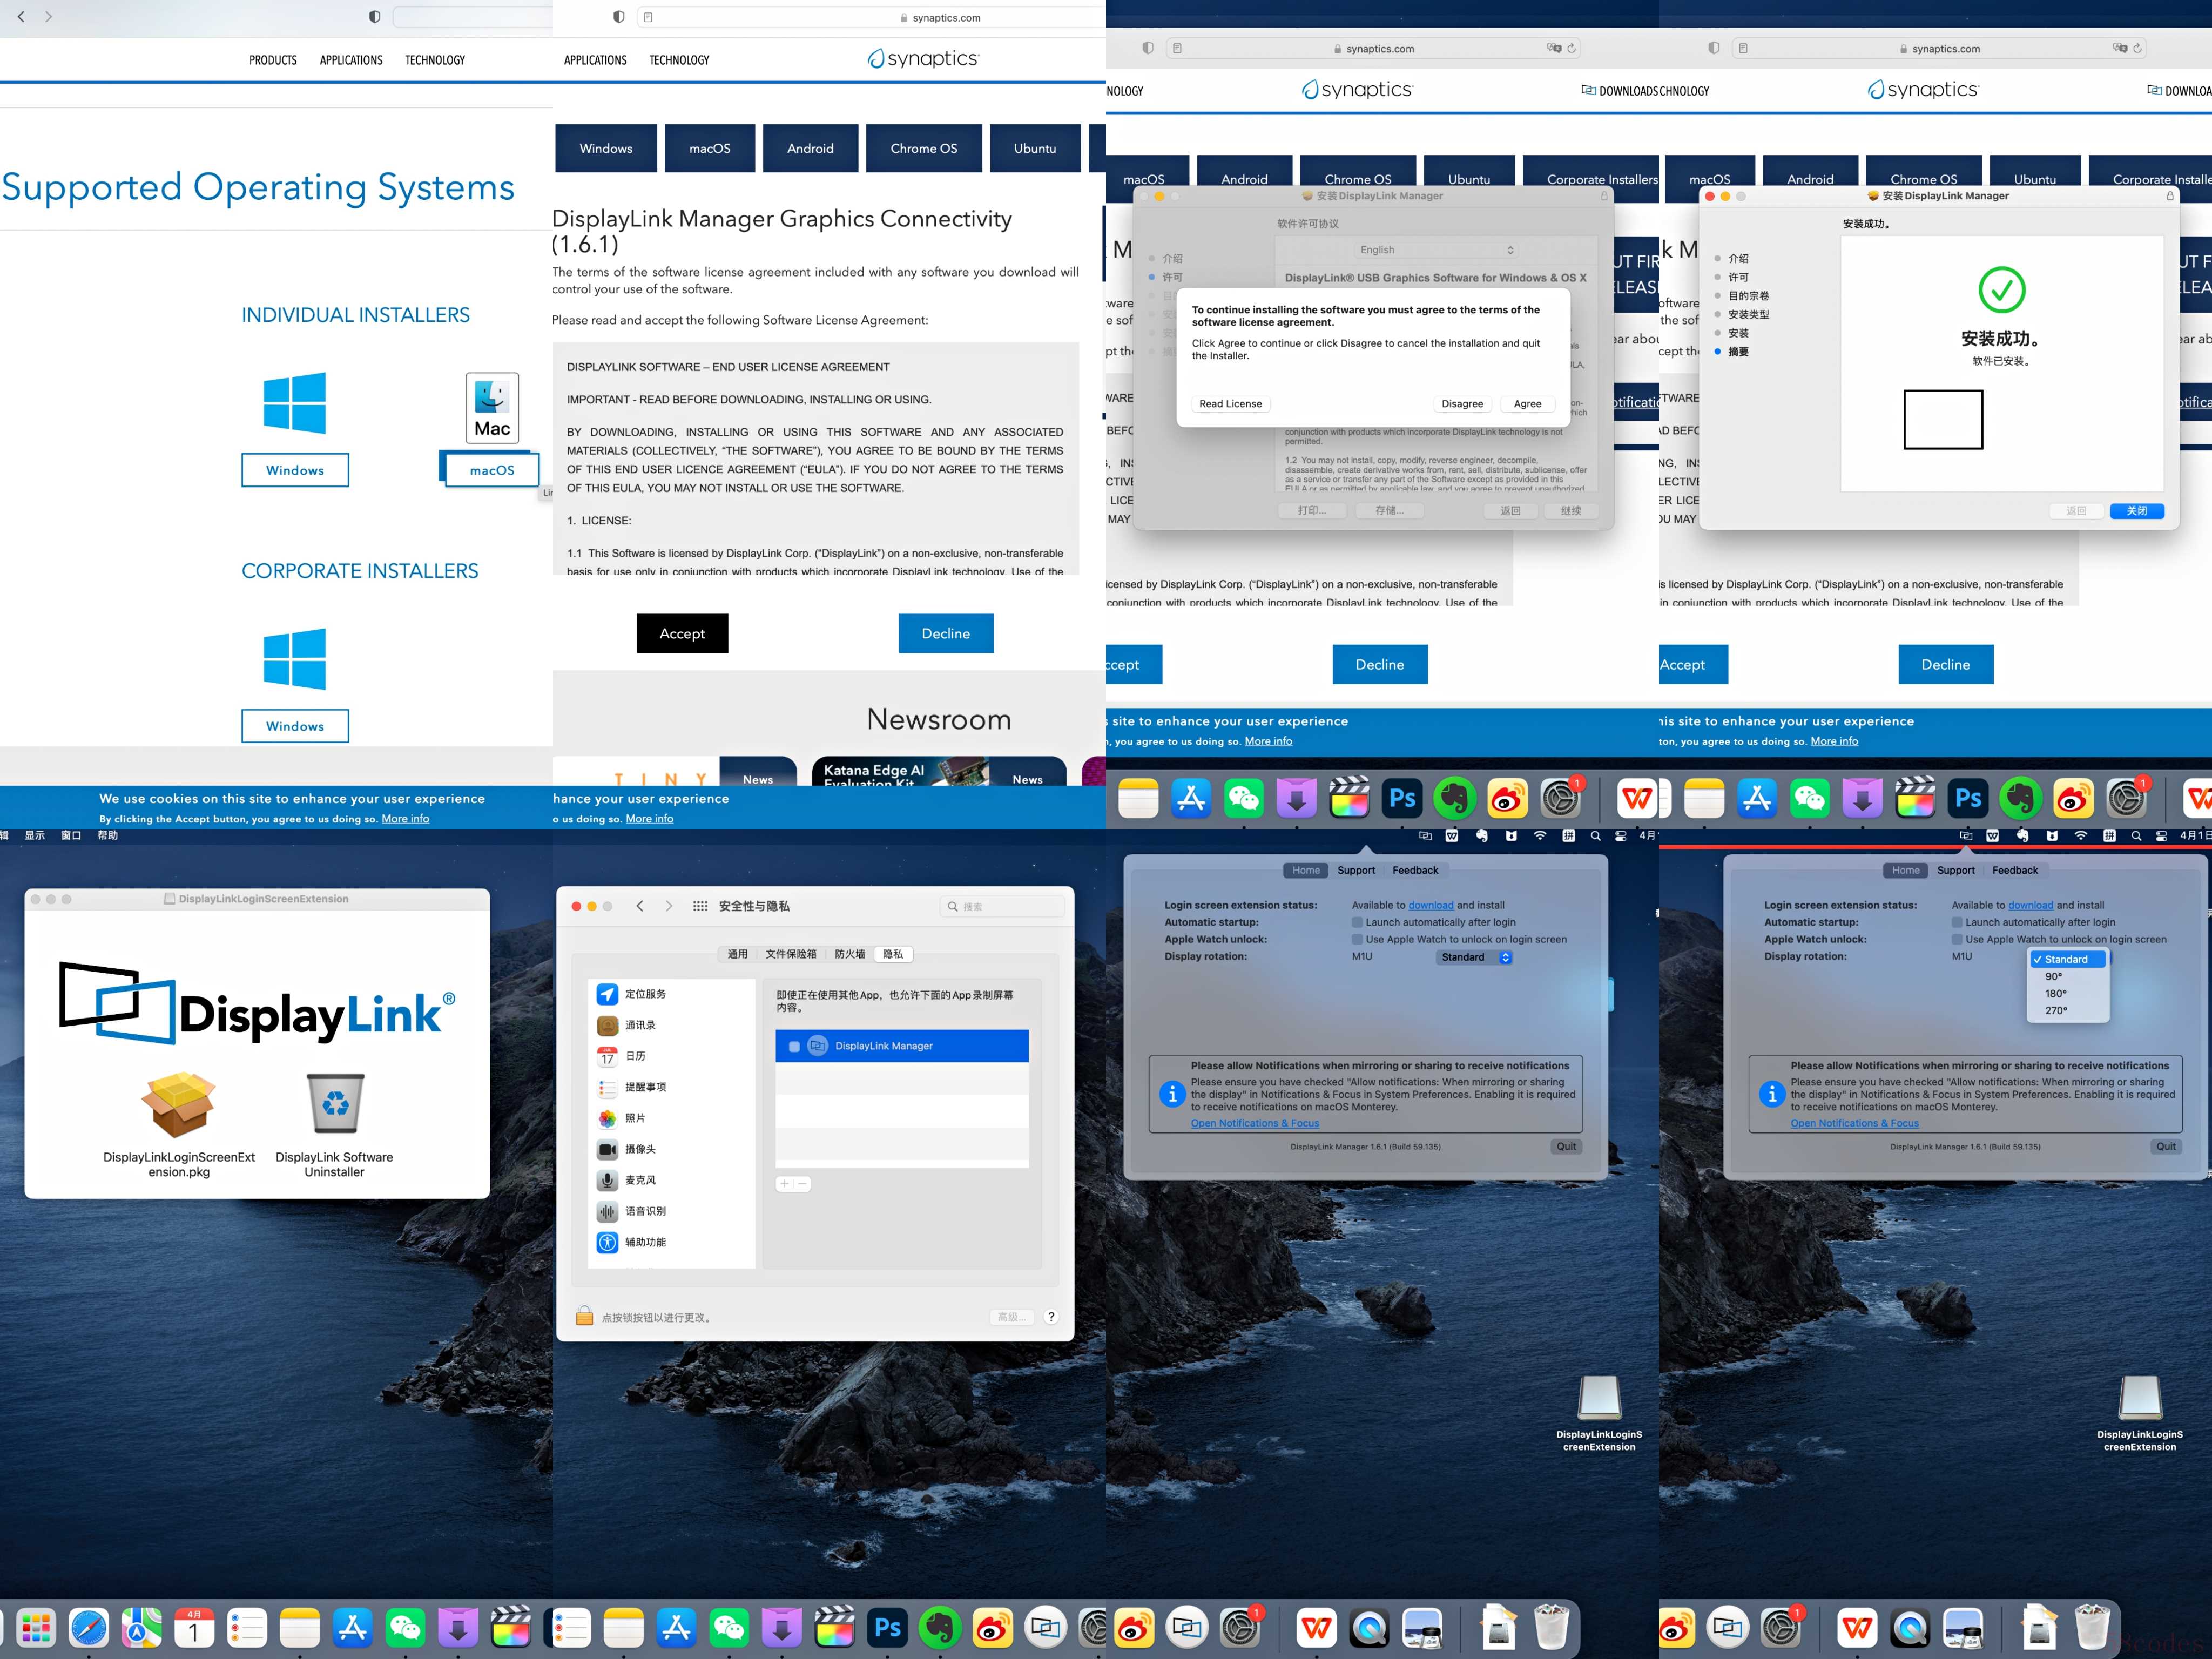Select 麦克风 microphone icon in privacy list
This screenshot has height=1659, width=2212.
click(607, 1180)
